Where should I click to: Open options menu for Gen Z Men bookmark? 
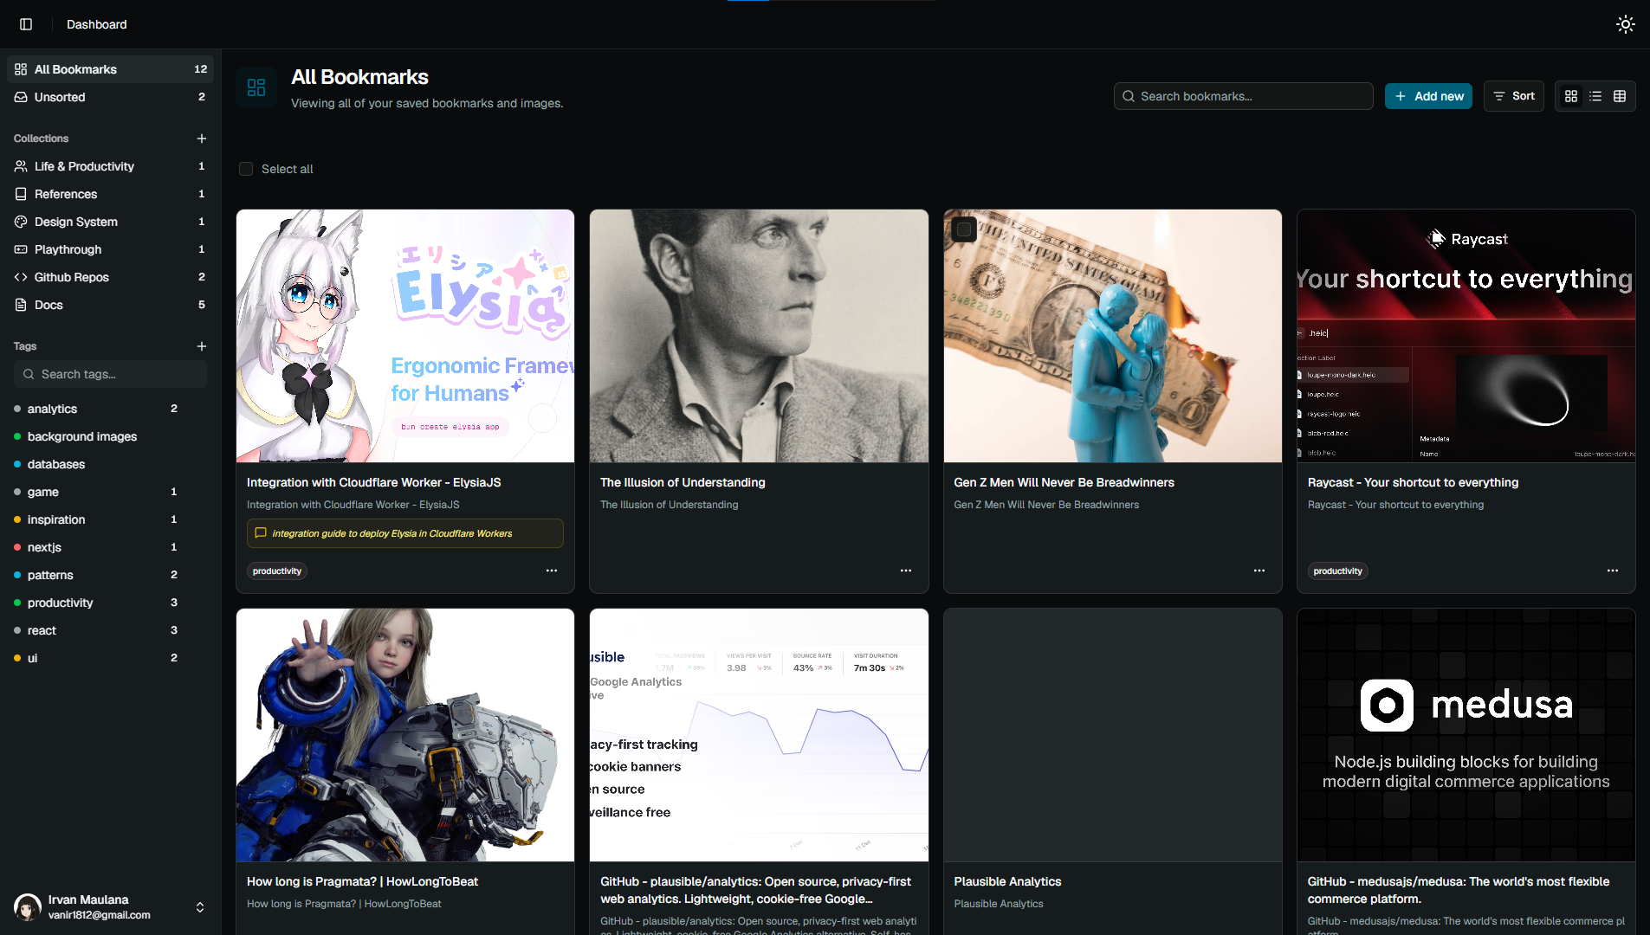[1259, 571]
